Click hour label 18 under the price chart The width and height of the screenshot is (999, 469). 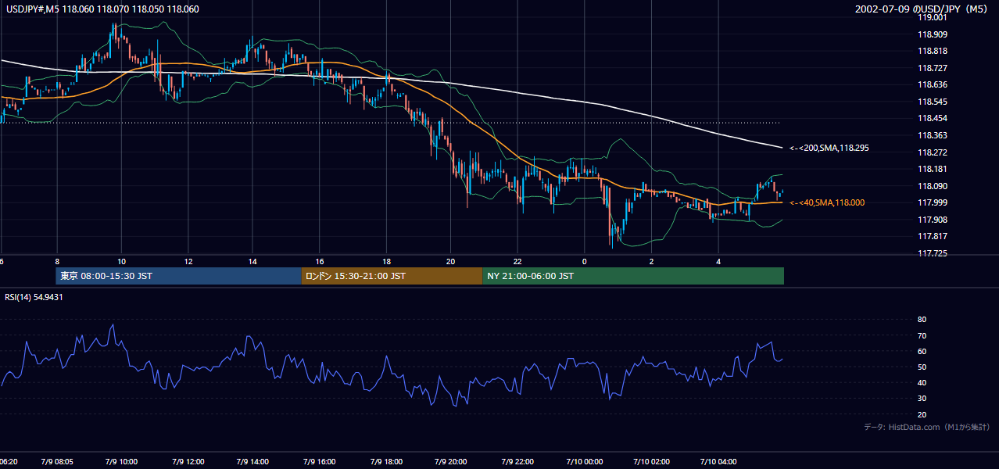386,261
